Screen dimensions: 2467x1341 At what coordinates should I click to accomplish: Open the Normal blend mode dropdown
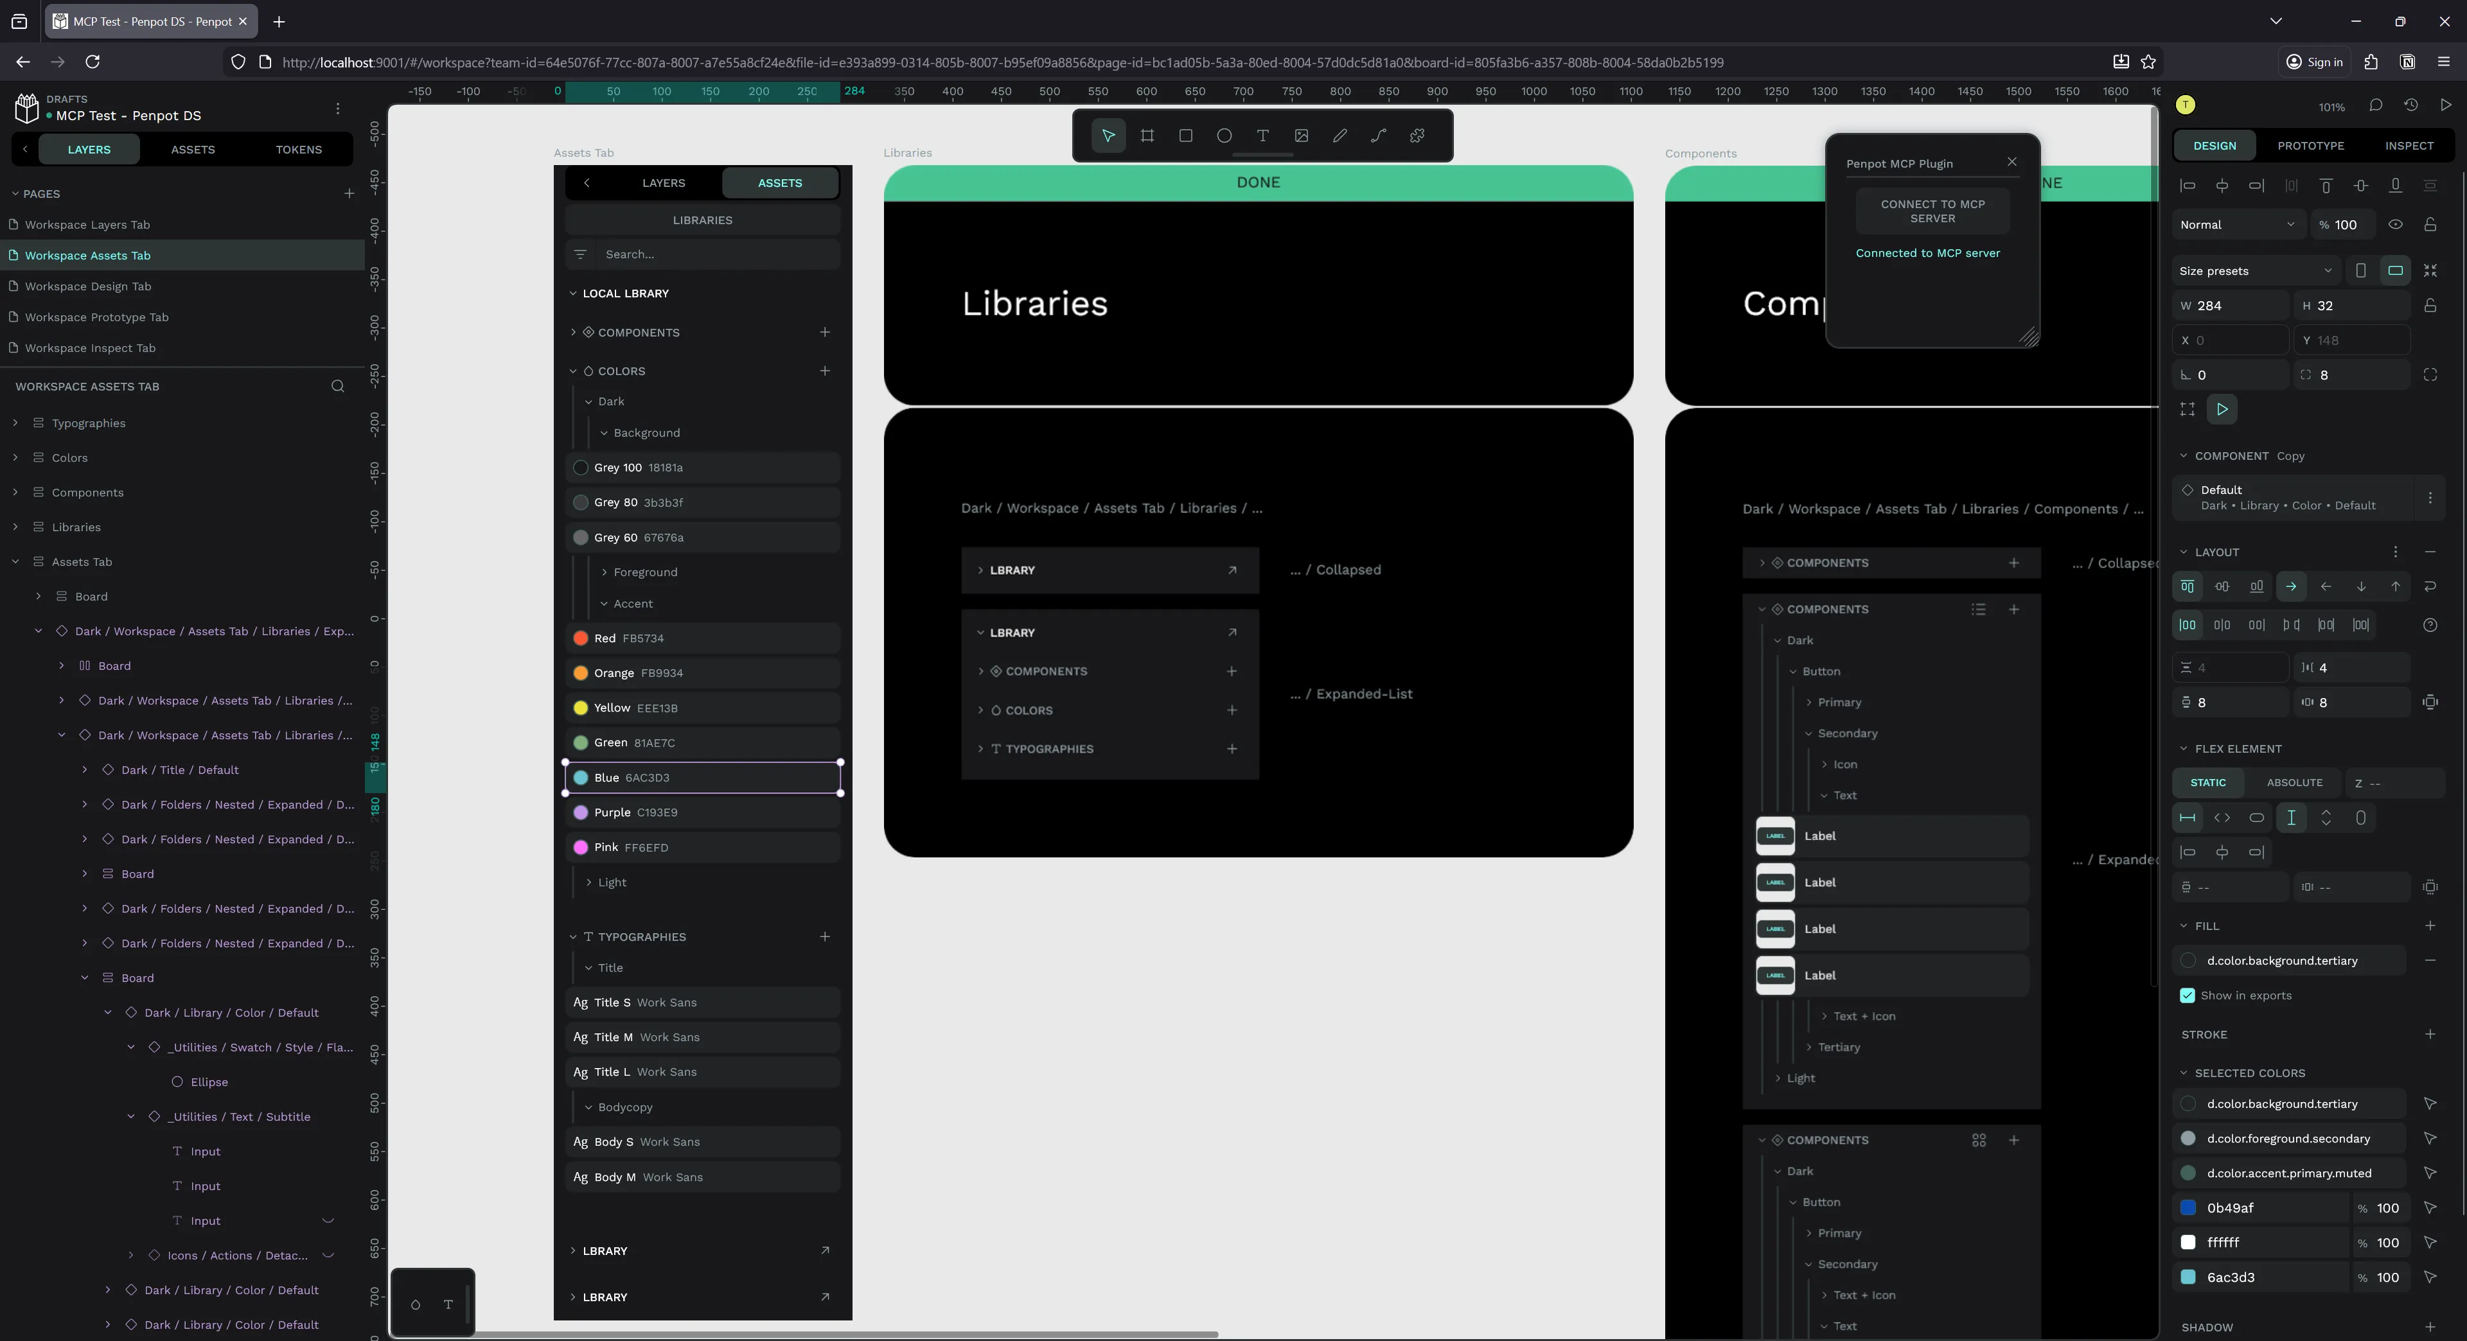pos(2237,224)
